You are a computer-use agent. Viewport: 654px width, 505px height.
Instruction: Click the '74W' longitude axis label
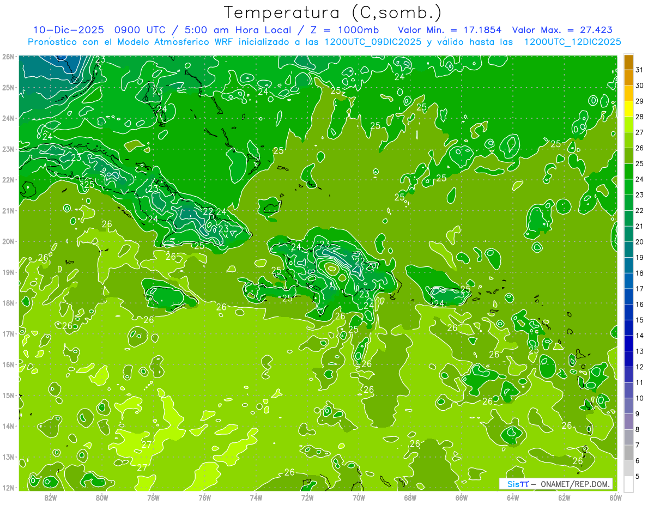(x=256, y=497)
